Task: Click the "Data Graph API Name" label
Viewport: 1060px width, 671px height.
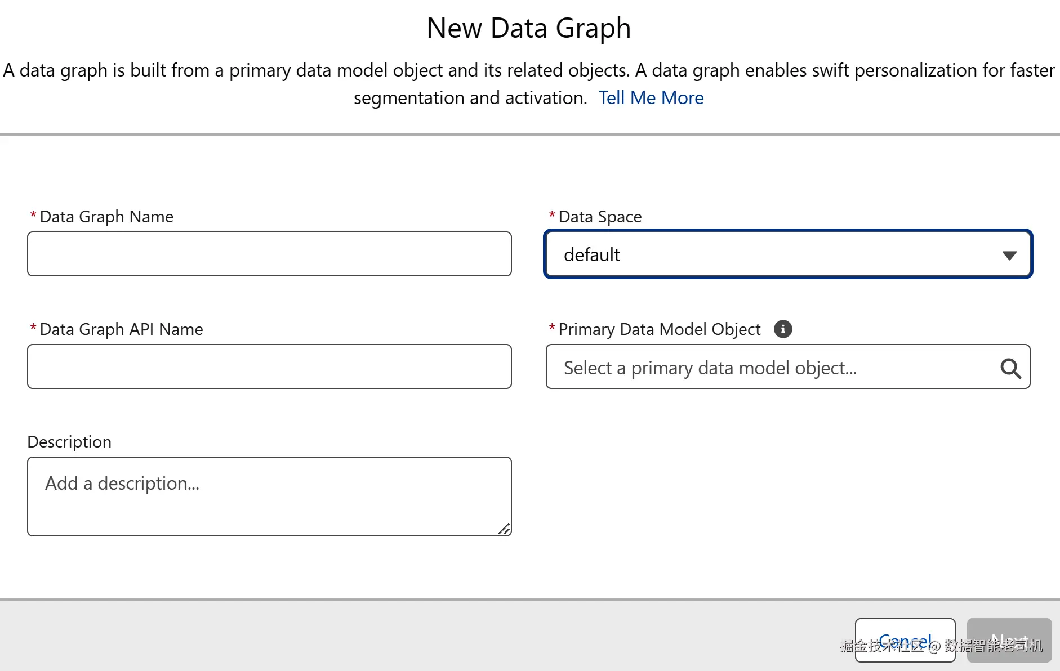Action: tap(121, 329)
